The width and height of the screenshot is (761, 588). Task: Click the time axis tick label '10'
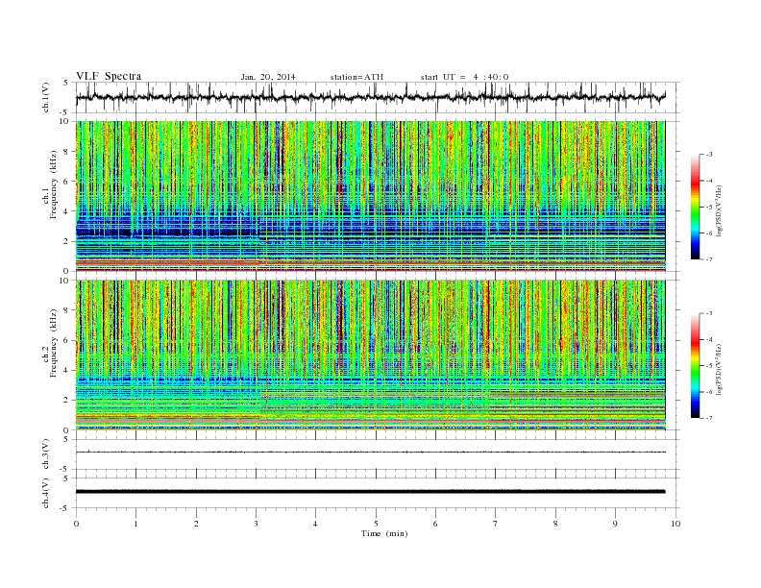point(675,524)
